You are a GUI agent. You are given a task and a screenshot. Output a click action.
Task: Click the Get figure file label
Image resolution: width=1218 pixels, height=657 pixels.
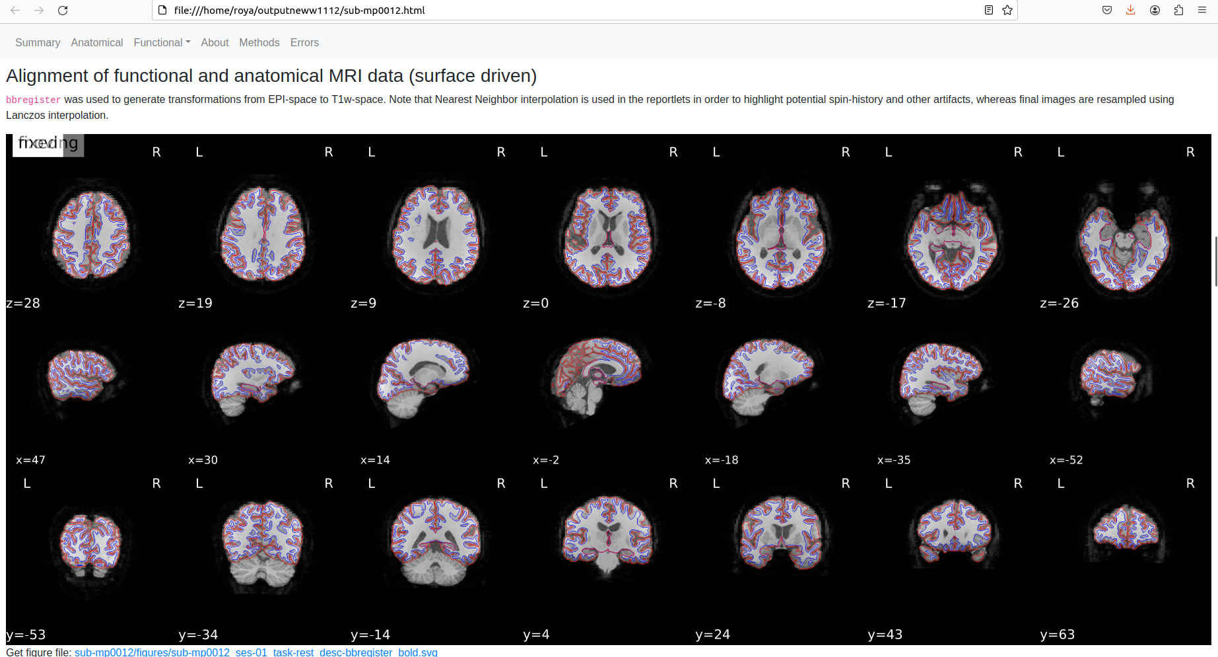(39, 652)
